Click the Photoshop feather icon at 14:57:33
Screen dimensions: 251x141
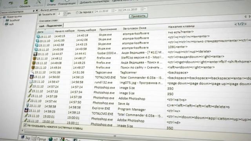(x=30, y=91)
